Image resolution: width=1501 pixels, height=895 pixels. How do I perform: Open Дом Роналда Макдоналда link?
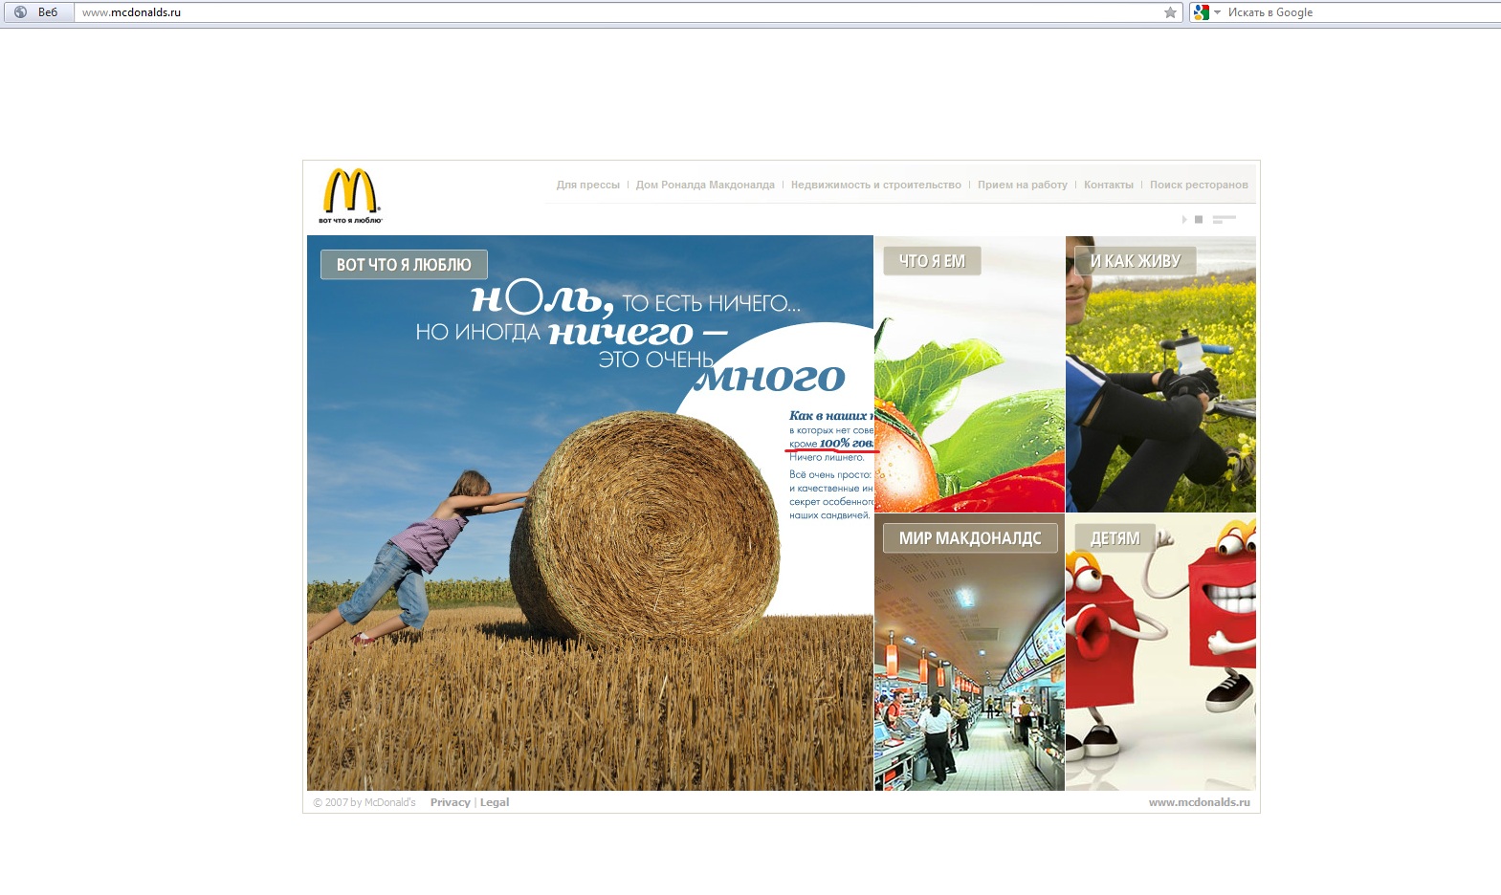705,185
